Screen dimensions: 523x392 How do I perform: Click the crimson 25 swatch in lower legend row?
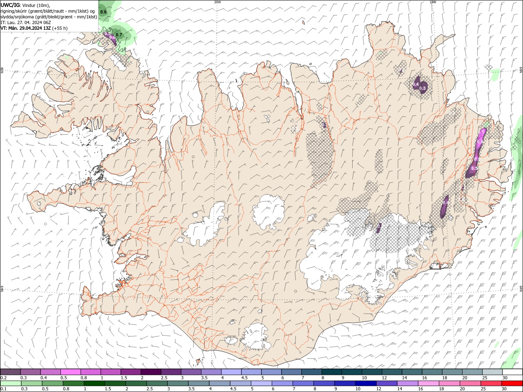491,383
